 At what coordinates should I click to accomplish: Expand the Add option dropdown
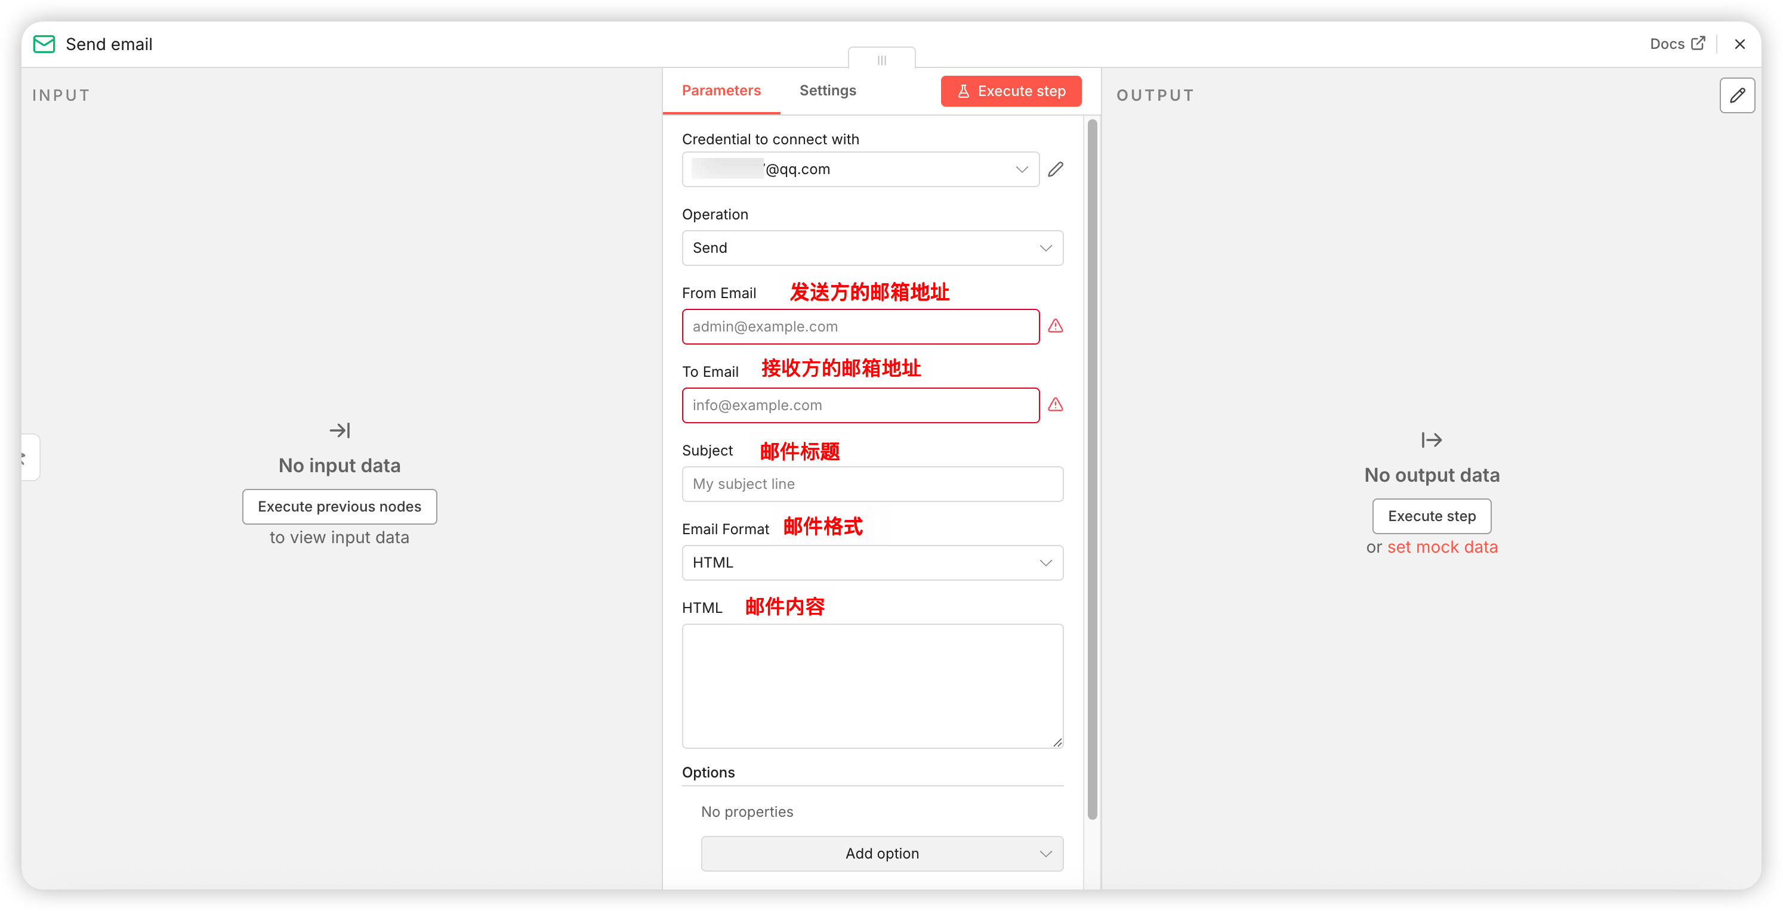tap(882, 853)
